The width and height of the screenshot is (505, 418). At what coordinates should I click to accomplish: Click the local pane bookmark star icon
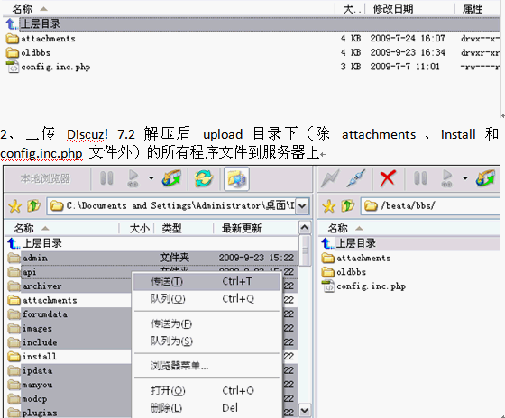coord(14,206)
